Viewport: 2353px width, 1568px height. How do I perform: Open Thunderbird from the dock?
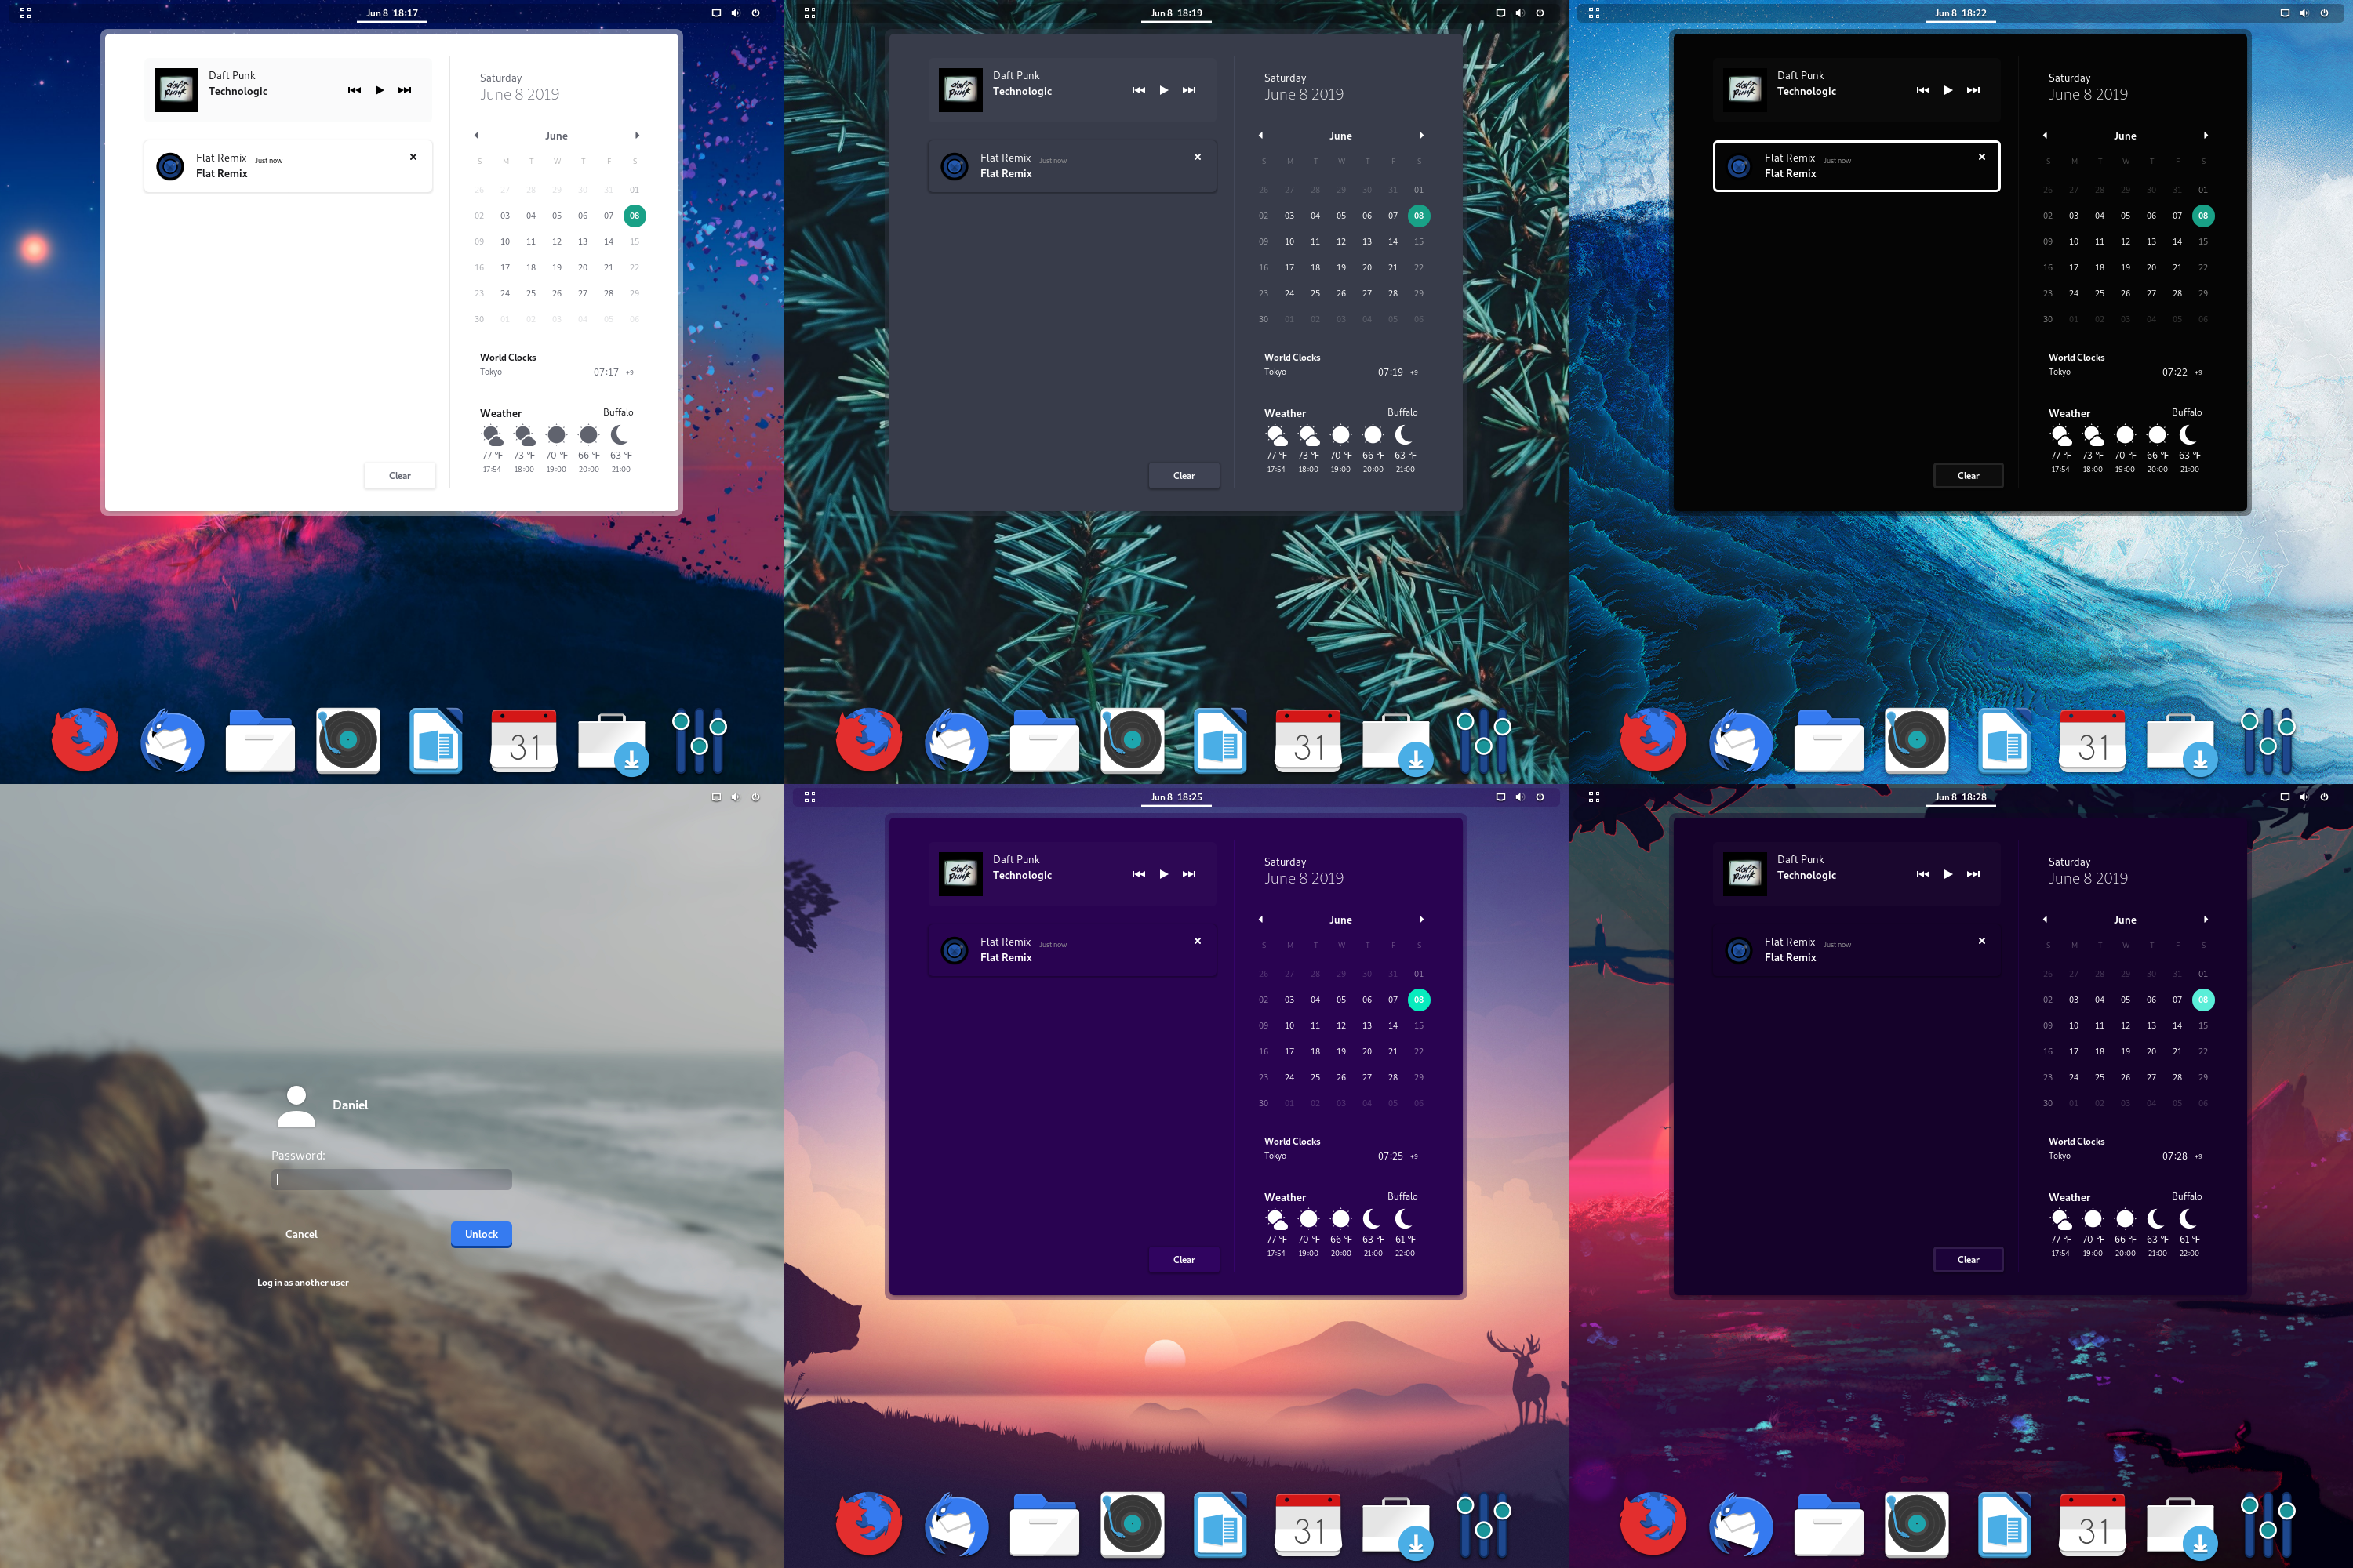click(x=170, y=740)
